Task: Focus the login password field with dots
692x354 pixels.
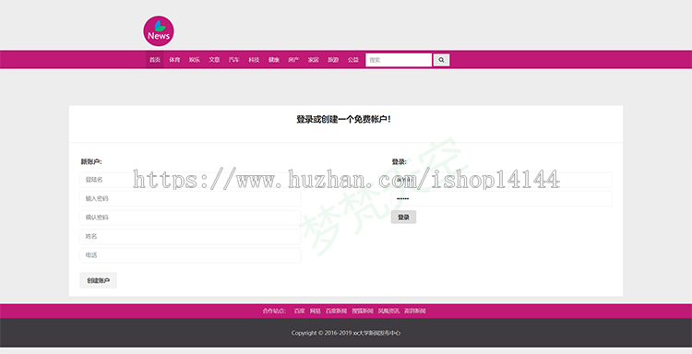Action: pos(501,199)
